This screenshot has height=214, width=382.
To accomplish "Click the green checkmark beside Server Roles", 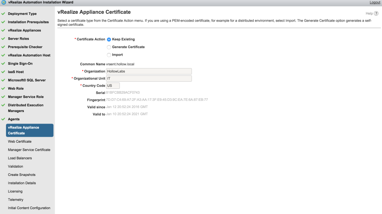I will tap(3, 39).
